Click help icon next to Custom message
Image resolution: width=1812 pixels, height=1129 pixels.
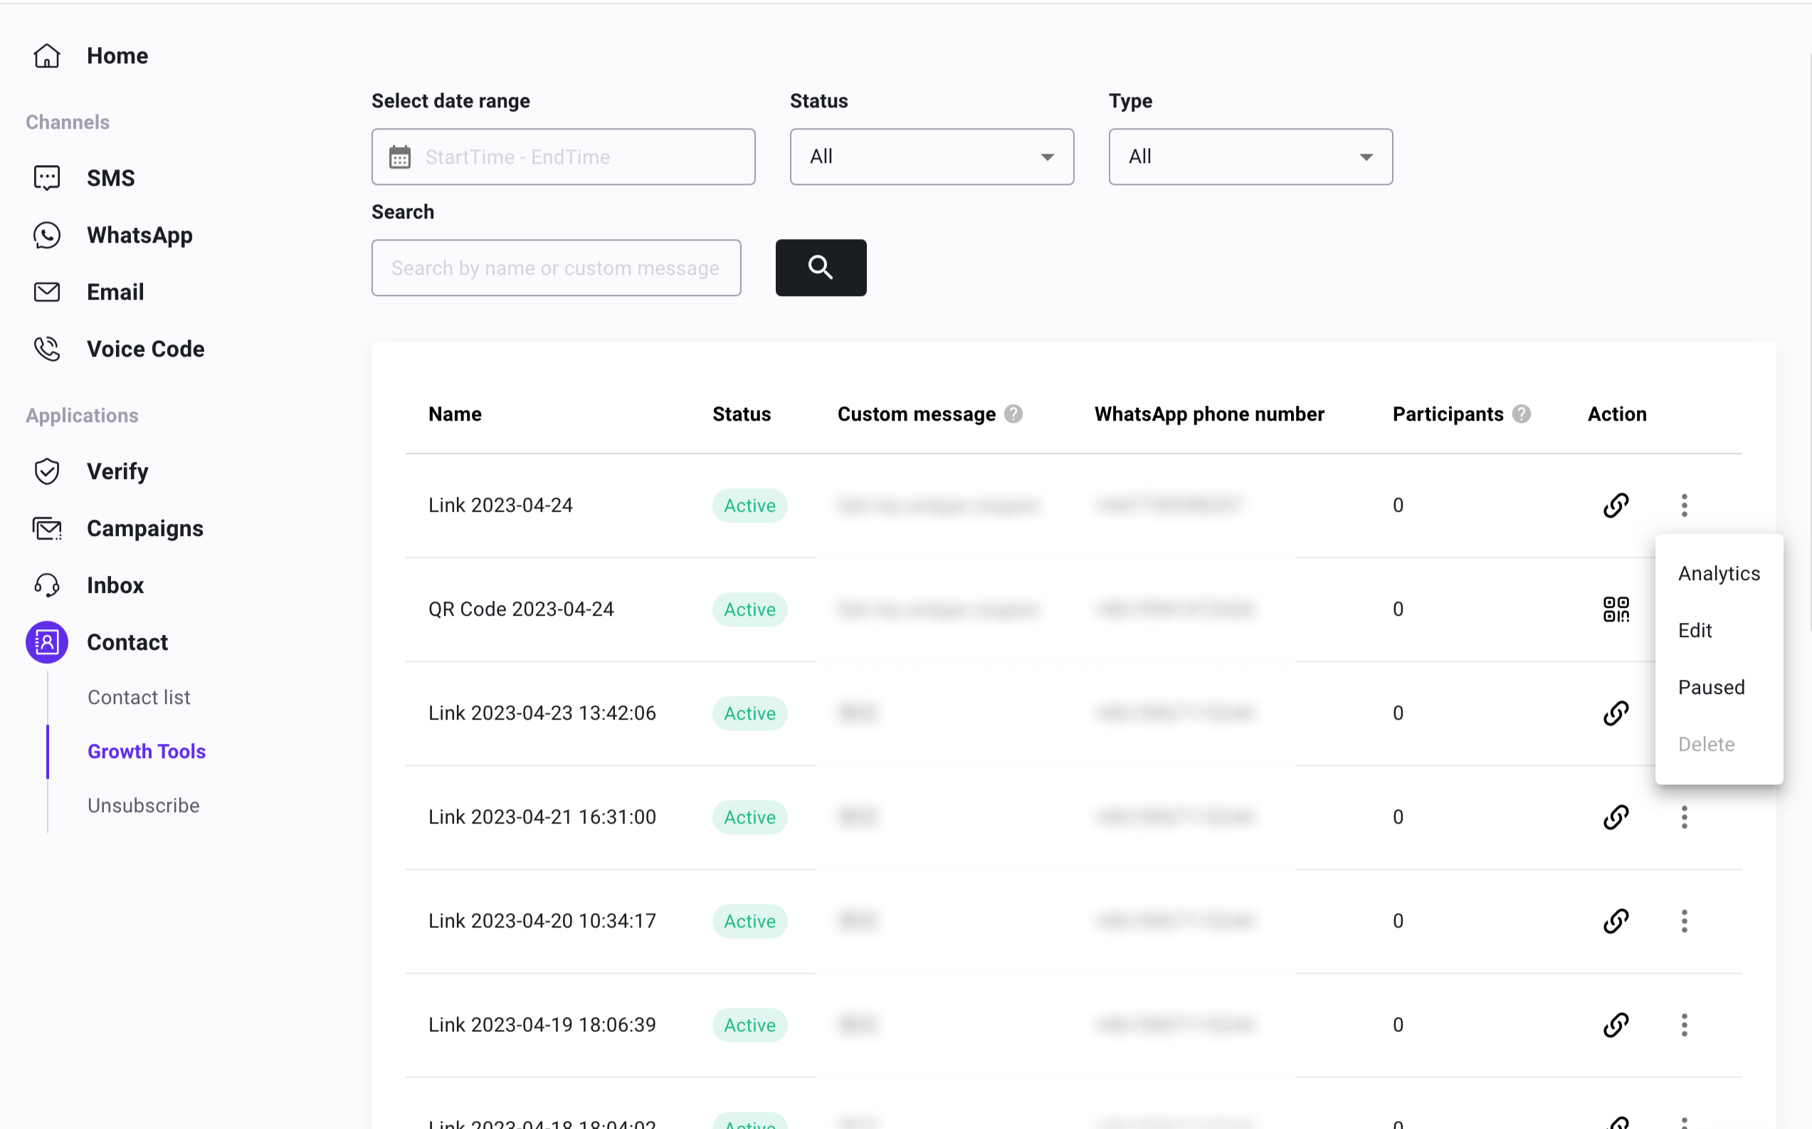[x=1013, y=414]
